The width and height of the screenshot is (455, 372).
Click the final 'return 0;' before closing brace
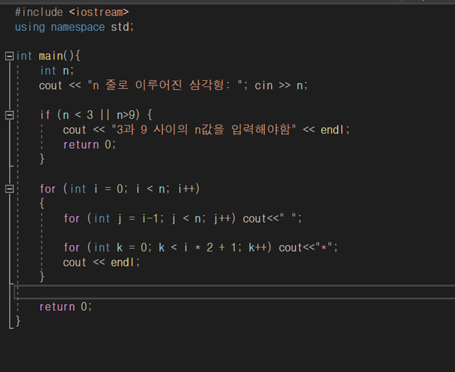point(66,307)
